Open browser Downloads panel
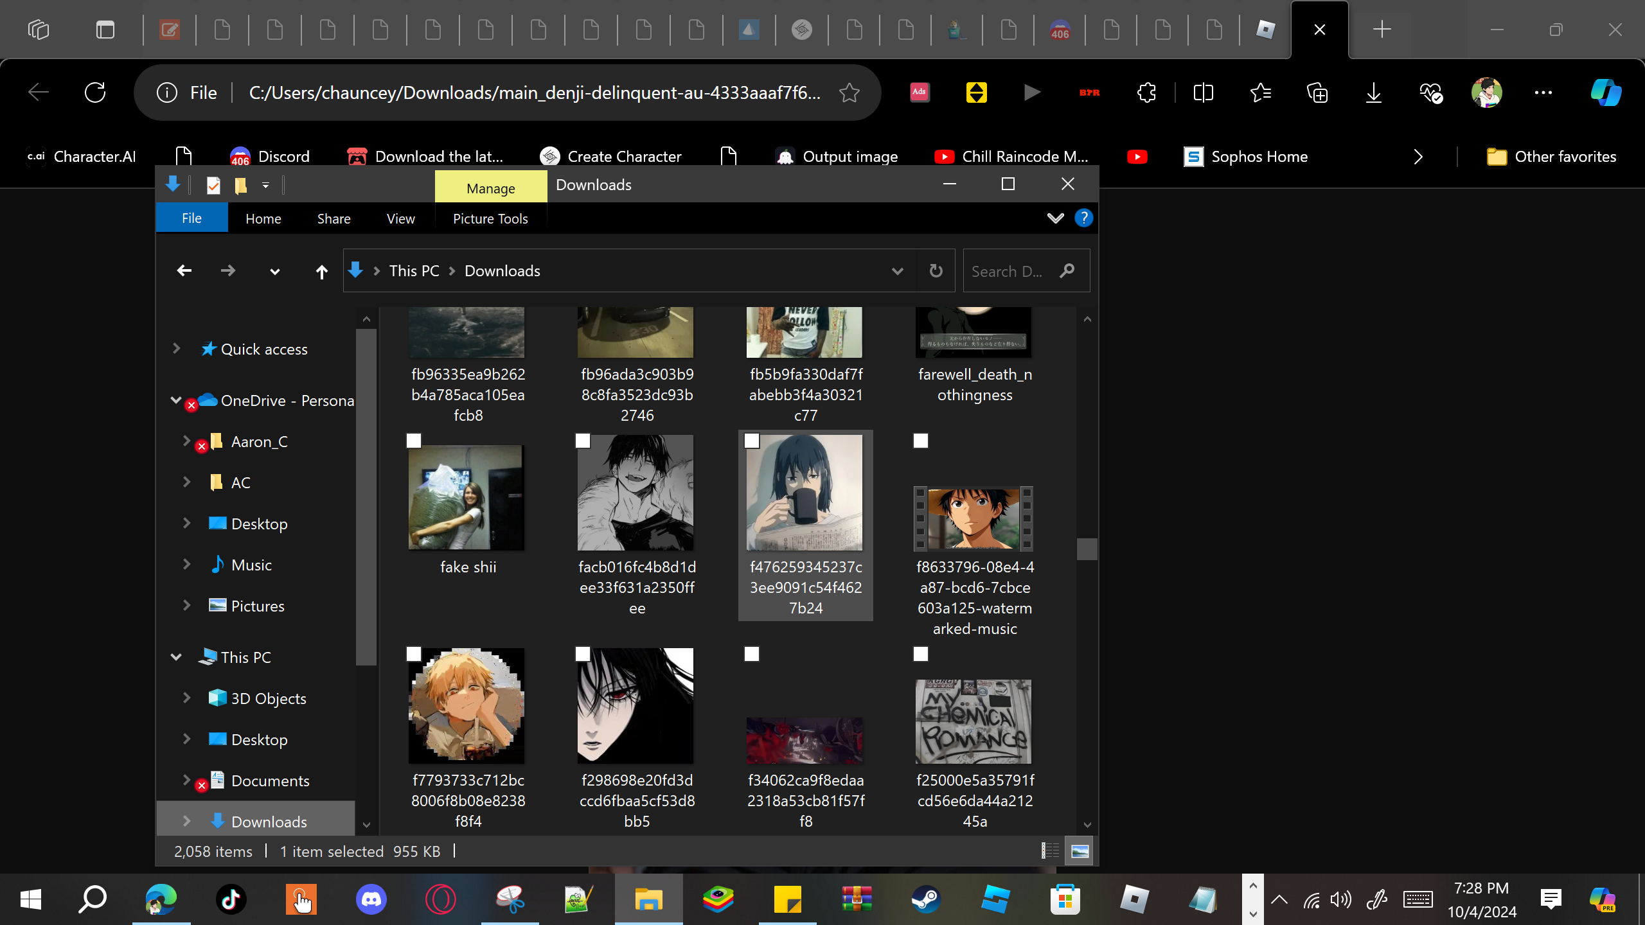This screenshot has width=1645, height=925. click(x=1373, y=92)
